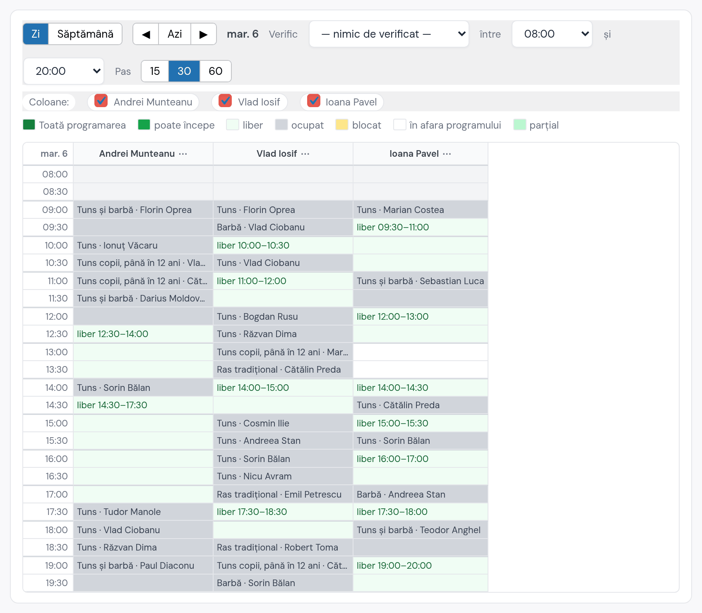Select free slot 'liber 12:30–14:00'

coord(143,334)
